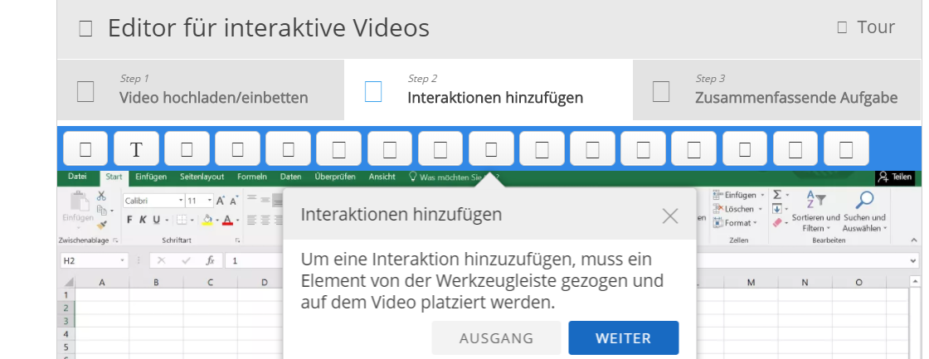929x359 pixels.
Task: Click the Einfügen cells icon in Zellen group
Action: [718, 195]
